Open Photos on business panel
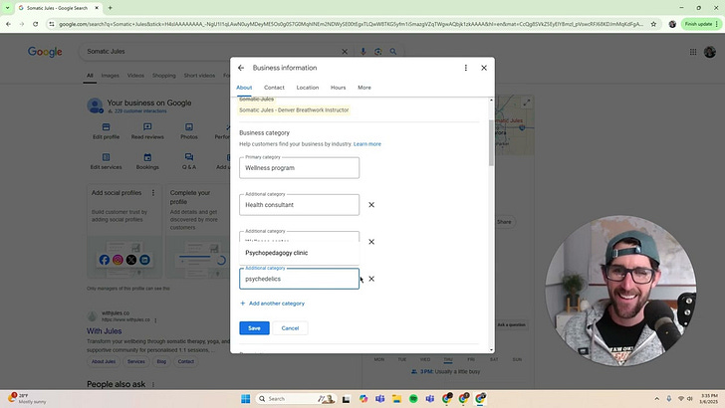725x408 pixels. [189, 131]
